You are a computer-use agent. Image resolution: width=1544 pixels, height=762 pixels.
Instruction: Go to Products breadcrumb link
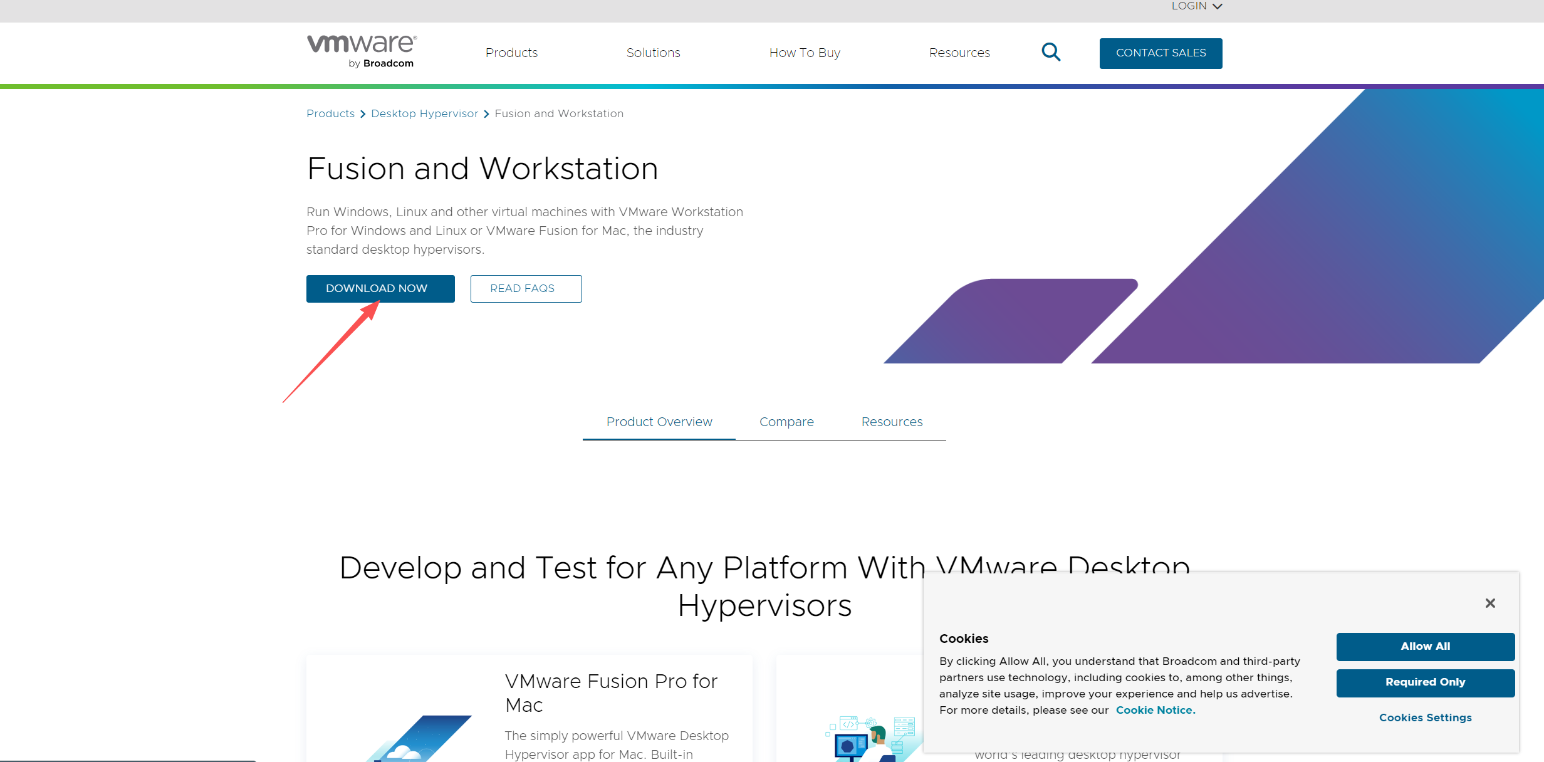(330, 113)
